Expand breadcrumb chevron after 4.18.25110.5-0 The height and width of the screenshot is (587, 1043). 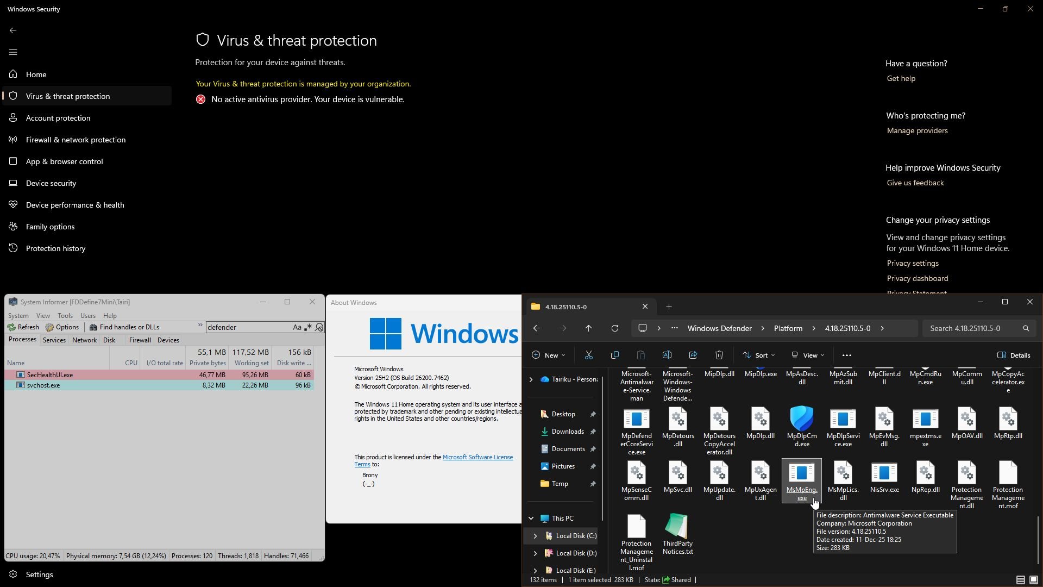(x=883, y=328)
